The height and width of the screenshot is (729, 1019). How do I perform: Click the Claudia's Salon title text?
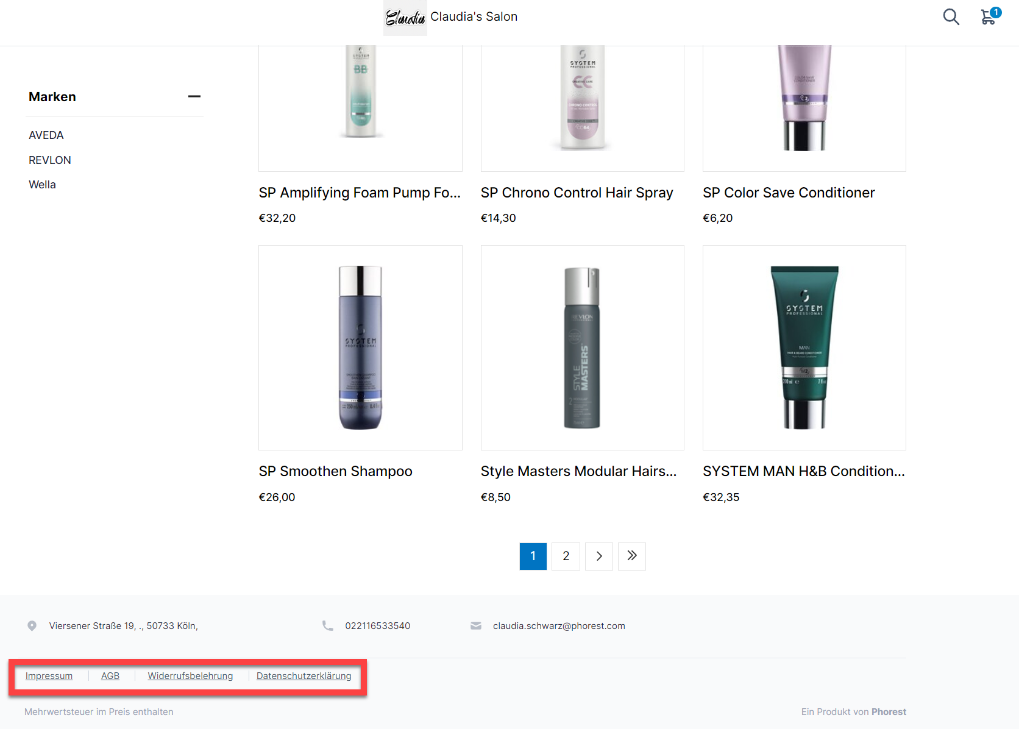[x=474, y=17]
